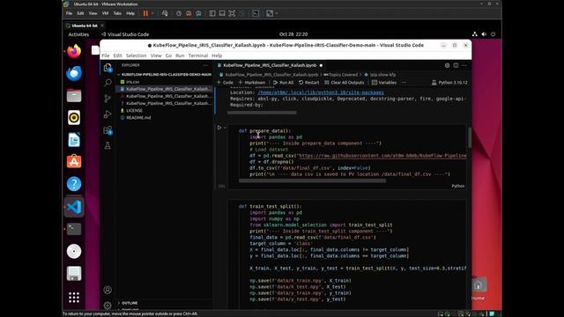The height and width of the screenshot is (317, 564).
Task: Switch to KubeFlow_Pipeline_IRIS_Classifier_Kailash.ipynb editor tab
Action: click(270, 65)
